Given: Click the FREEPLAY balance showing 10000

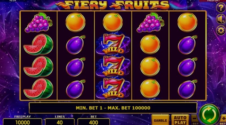Looking at the screenshot, I should pos(23,122).
